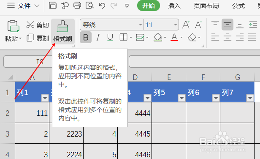
Task: Align text left
Action: tap(215, 37)
